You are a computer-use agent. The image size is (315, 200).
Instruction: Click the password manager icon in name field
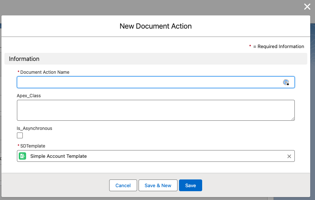tap(286, 82)
